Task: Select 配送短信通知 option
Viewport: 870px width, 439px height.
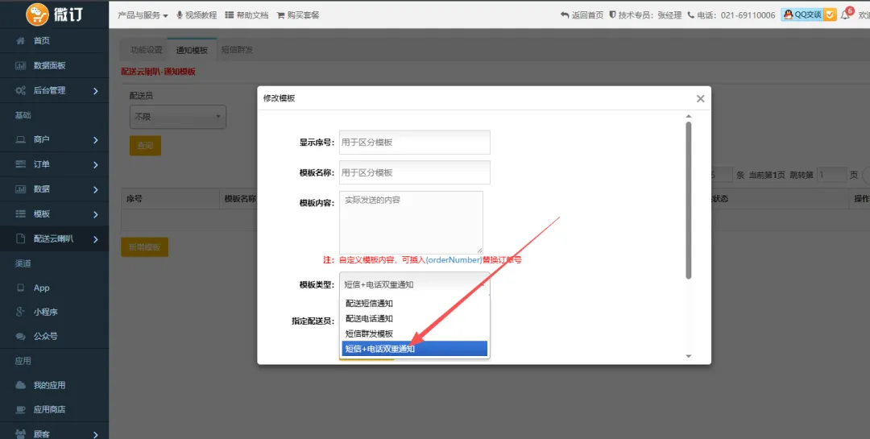Action: point(415,303)
